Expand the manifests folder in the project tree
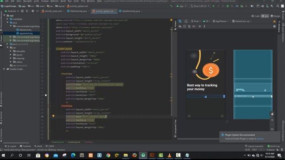 (x=8, y=19)
